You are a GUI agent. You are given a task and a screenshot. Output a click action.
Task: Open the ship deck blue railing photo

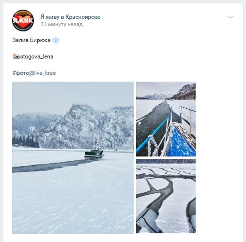pos(166,119)
